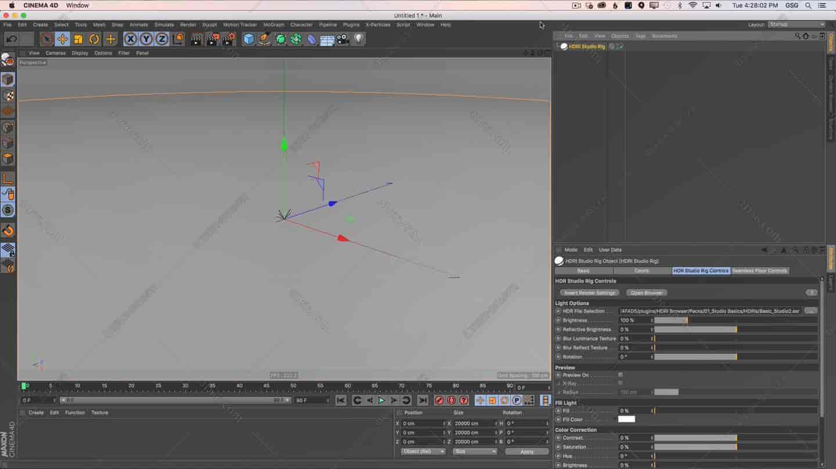
Task: Open the Edit Render Settings icon
Action: pyautogui.click(x=228, y=38)
